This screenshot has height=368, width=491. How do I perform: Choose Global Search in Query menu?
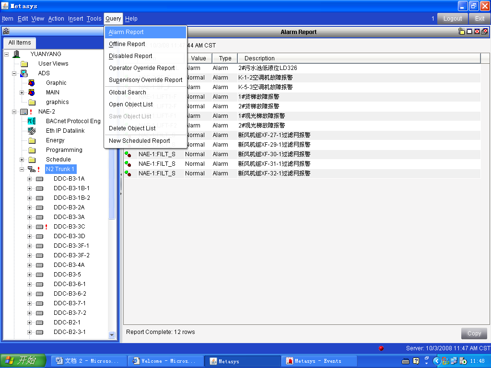[127, 92]
